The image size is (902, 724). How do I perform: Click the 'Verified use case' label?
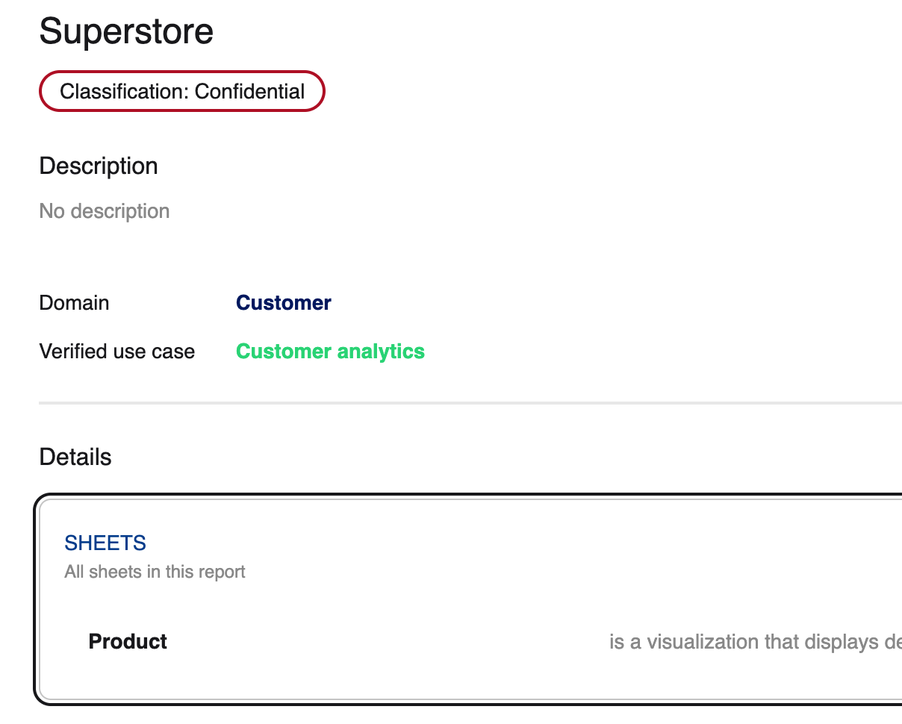[x=116, y=352]
